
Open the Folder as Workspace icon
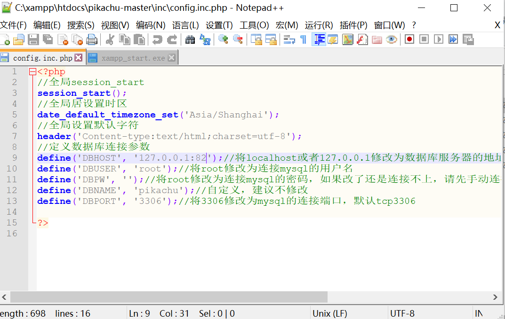(377, 39)
